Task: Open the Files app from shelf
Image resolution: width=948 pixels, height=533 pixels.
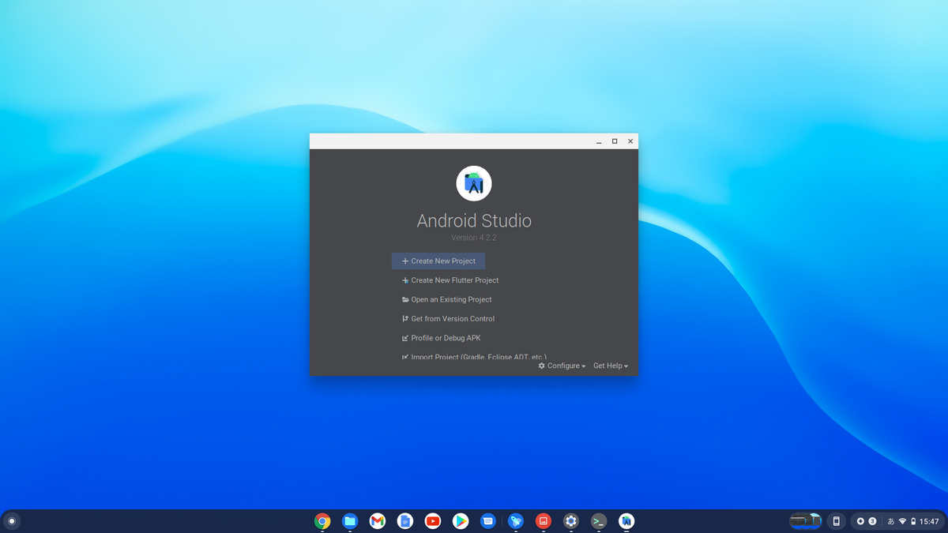Action: tap(350, 521)
